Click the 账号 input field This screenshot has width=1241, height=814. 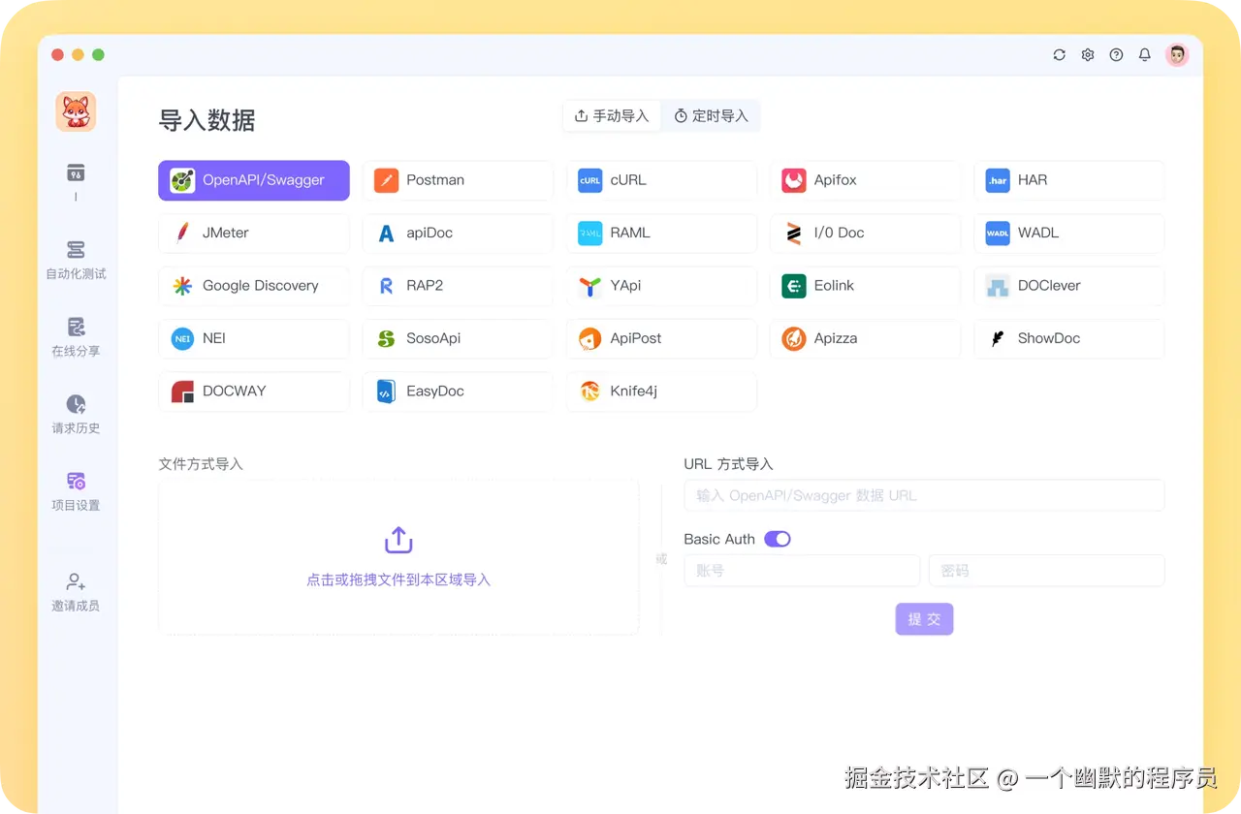(802, 571)
